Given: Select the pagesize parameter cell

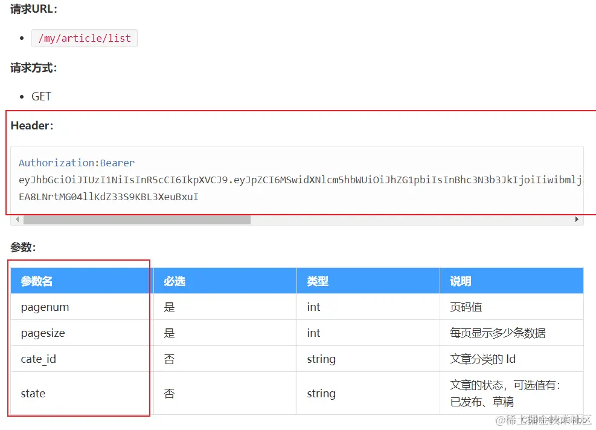Looking at the screenshot, I should (82, 333).
